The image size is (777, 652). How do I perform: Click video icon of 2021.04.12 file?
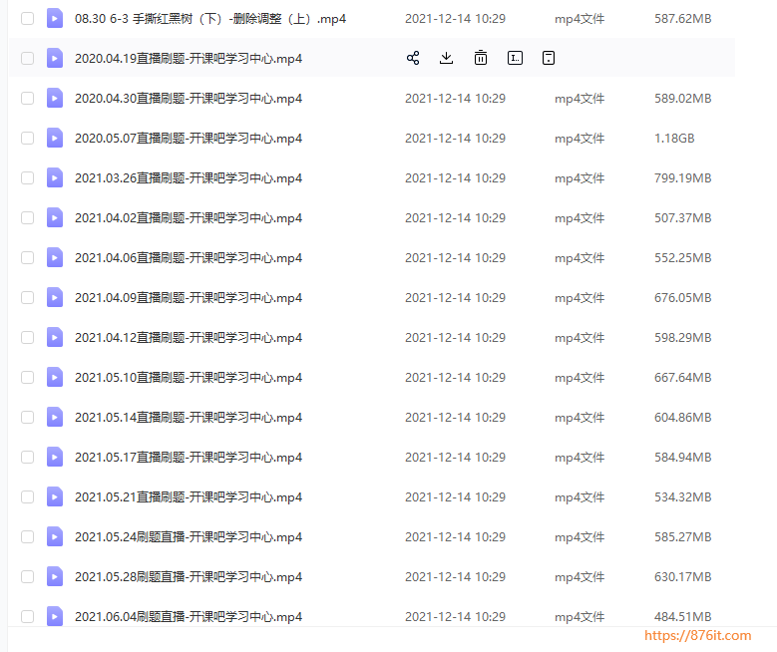pos(55,337)
